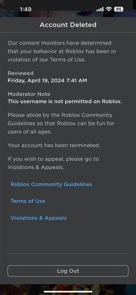Click the Please abide by guidelines paragraph
The image size is (136, 295).
click(61, 124)
